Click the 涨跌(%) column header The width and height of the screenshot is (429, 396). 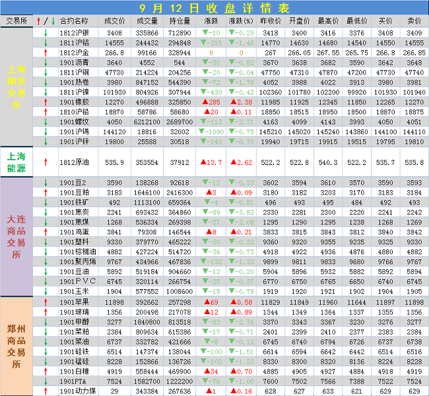click(x=242, y=21)
